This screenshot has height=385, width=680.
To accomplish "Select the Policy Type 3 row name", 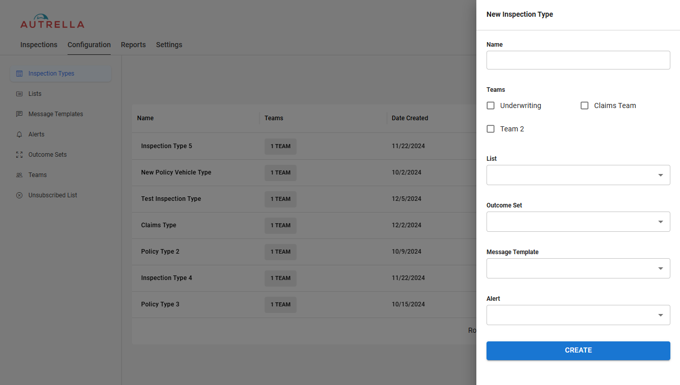I will click(x=160, y=304).
